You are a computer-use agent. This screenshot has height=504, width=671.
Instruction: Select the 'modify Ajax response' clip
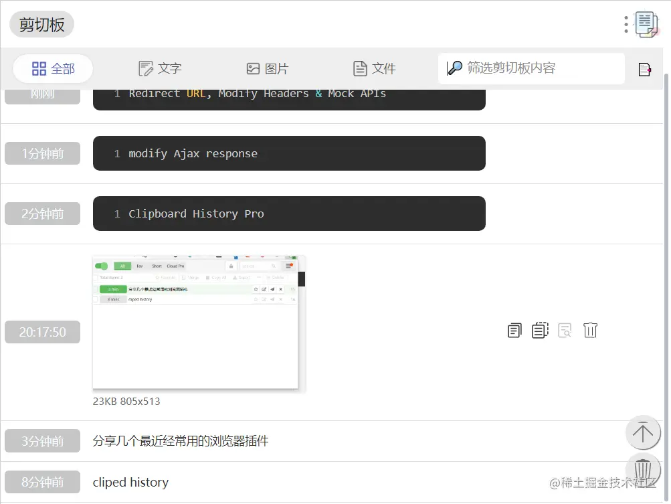point(289,153)
